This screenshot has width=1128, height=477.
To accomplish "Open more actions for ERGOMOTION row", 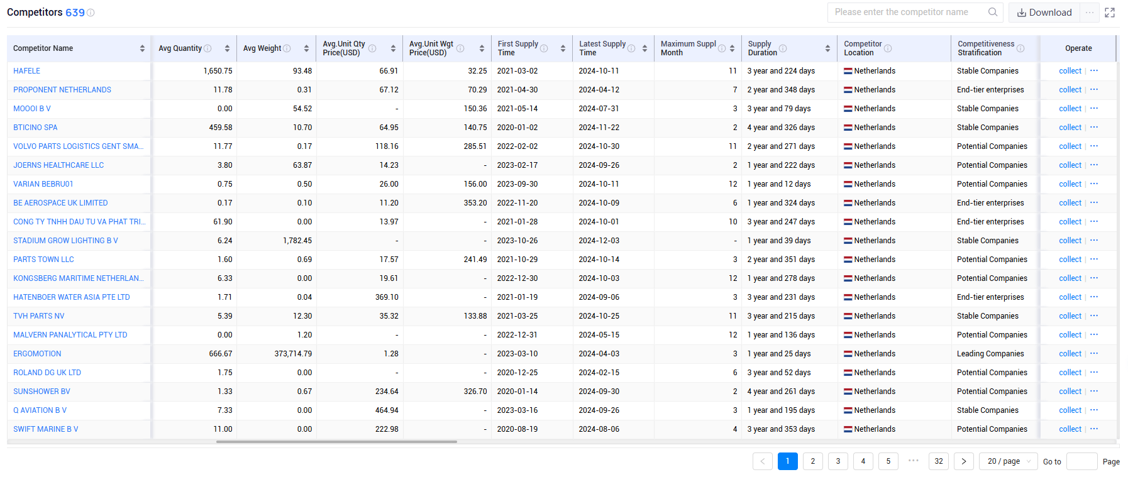I will click(1094, 353).
